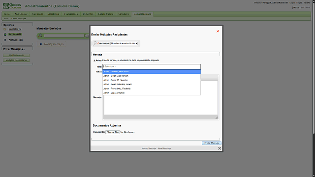This screenshot has height=177, width=315.
Task: Switch language to Español
Action: 307,3
